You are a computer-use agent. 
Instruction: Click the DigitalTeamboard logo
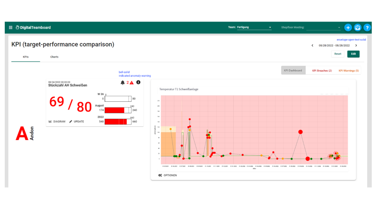coord(33,27)
